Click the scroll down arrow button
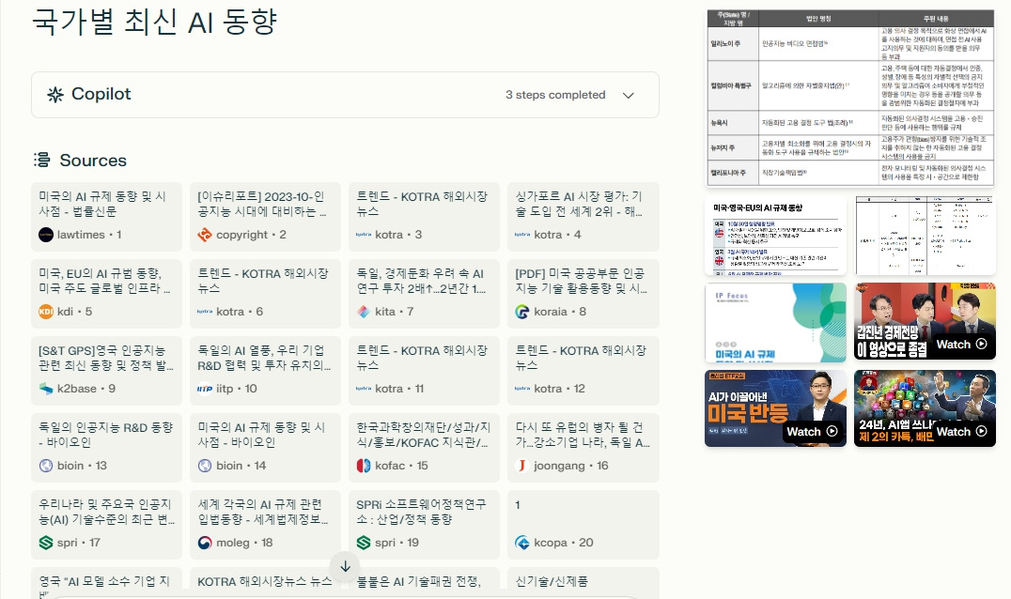 coord(345,566)
